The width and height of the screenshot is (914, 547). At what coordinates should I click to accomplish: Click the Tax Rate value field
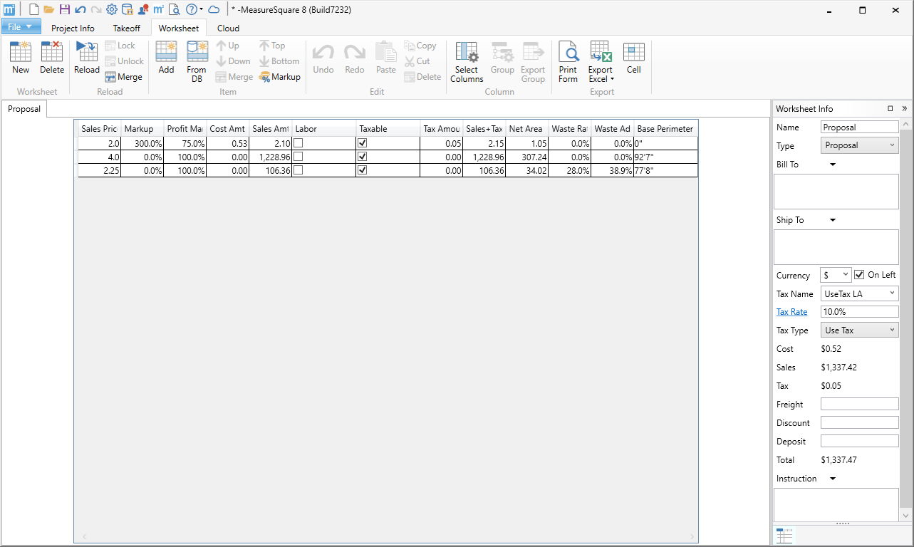point(860,312)
